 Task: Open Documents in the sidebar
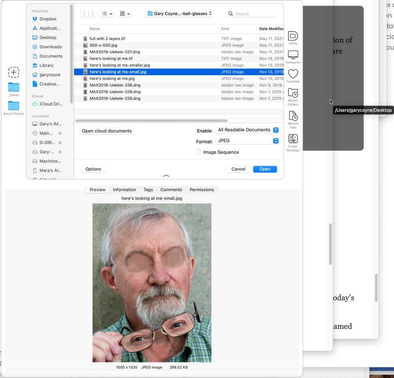click(x=48, y=56)
